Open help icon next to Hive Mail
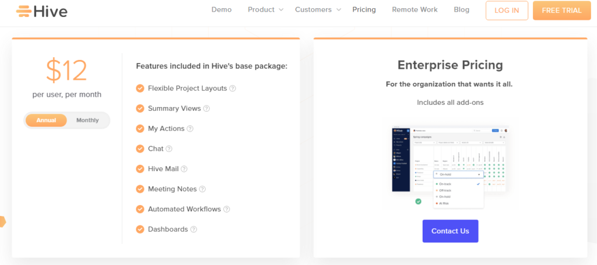The width and height of the screenshot is (597, 265). 184,169
